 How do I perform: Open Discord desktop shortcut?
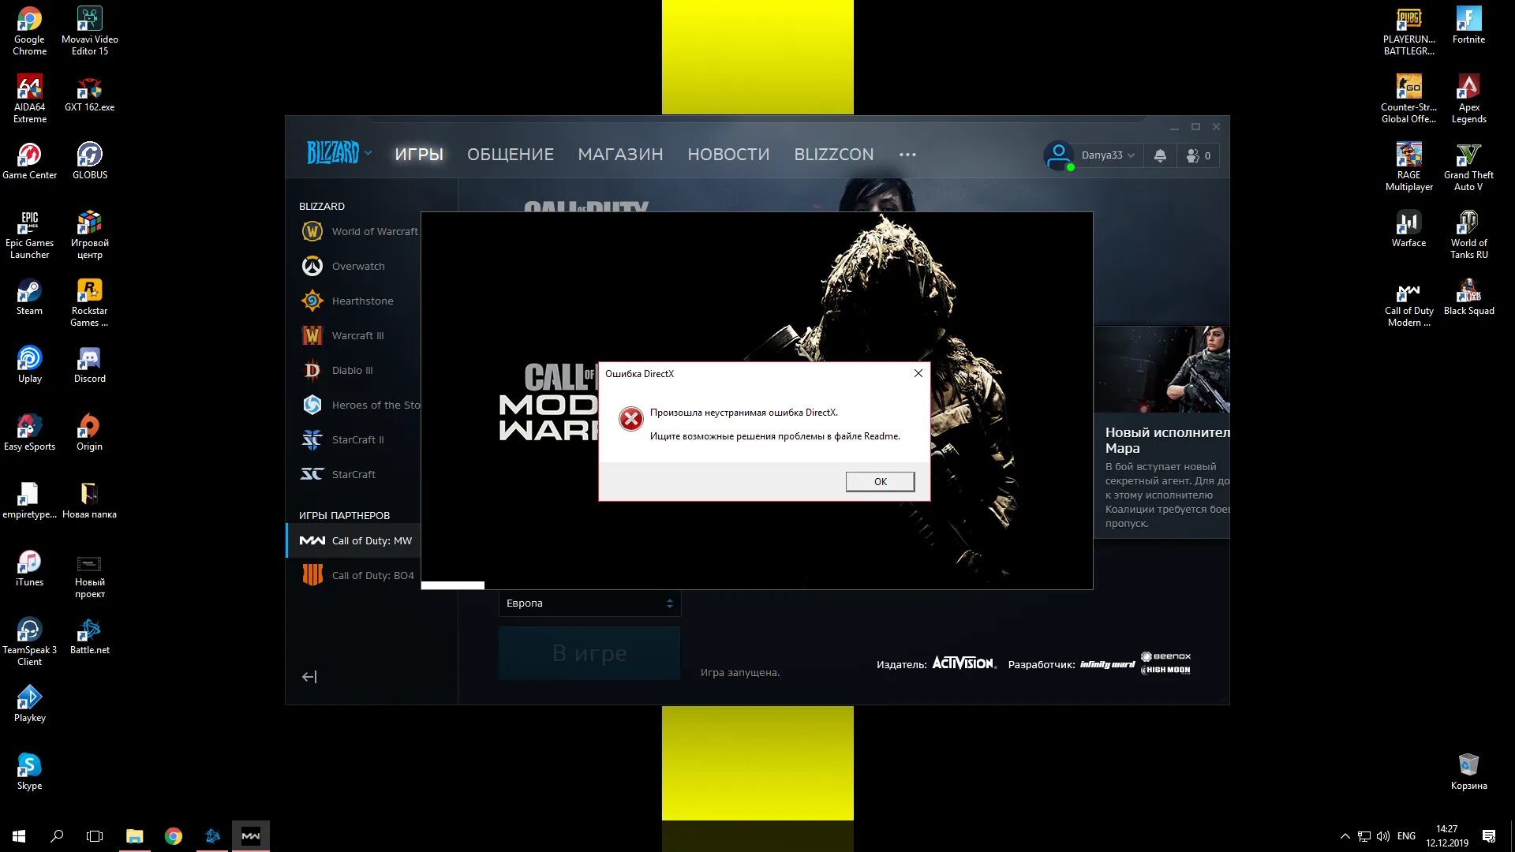[x=89, y=365]
